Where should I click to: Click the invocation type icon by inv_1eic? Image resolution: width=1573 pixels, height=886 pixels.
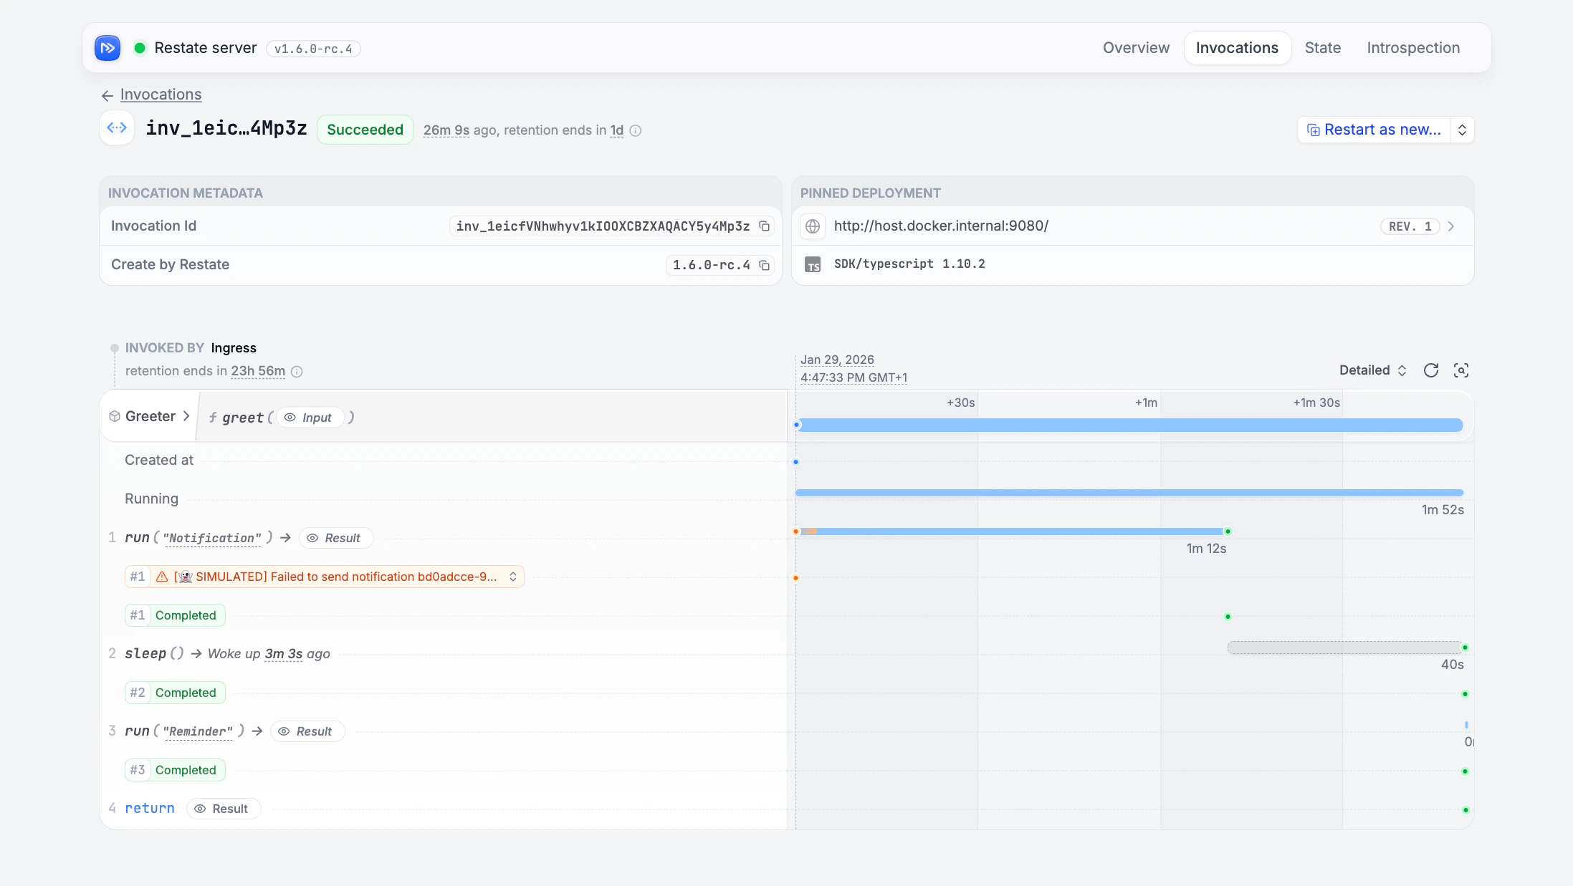(x=117, y=128)
